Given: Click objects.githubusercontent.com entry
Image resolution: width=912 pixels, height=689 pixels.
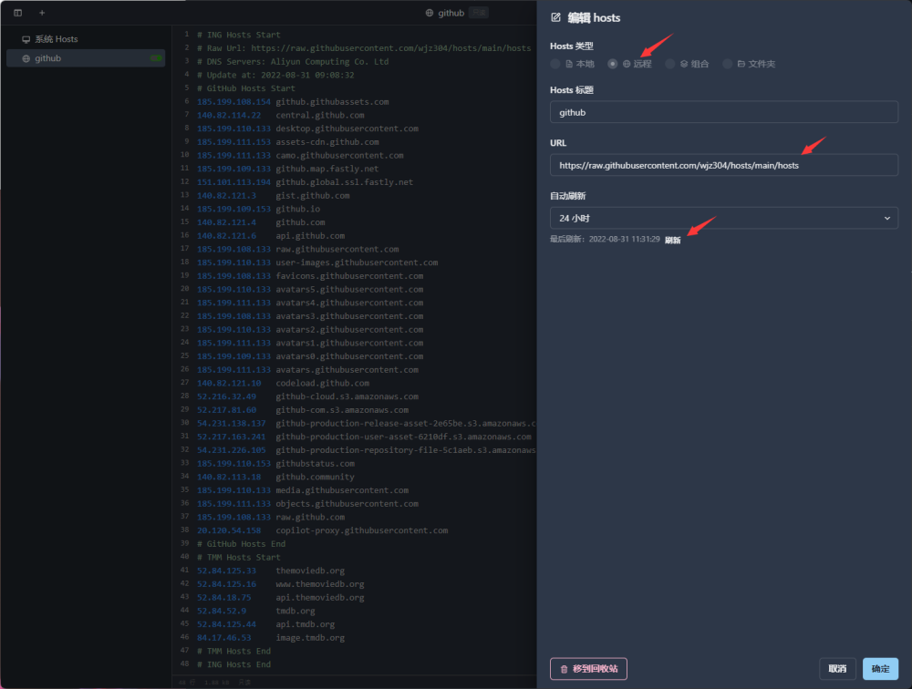Looking at the screenshot, I should 347,503.
